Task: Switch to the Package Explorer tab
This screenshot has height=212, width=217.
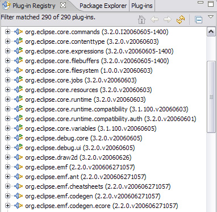Action: click(x=103, y=6)
